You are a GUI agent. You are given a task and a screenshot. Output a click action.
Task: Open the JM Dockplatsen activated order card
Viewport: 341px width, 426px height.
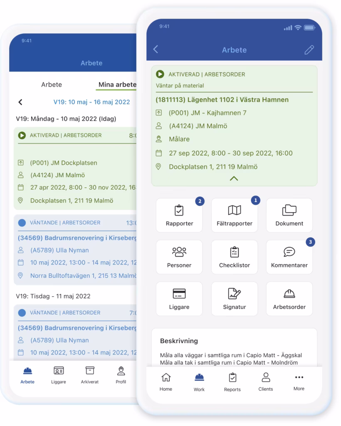pyautogui.click(x=75, y=168)
